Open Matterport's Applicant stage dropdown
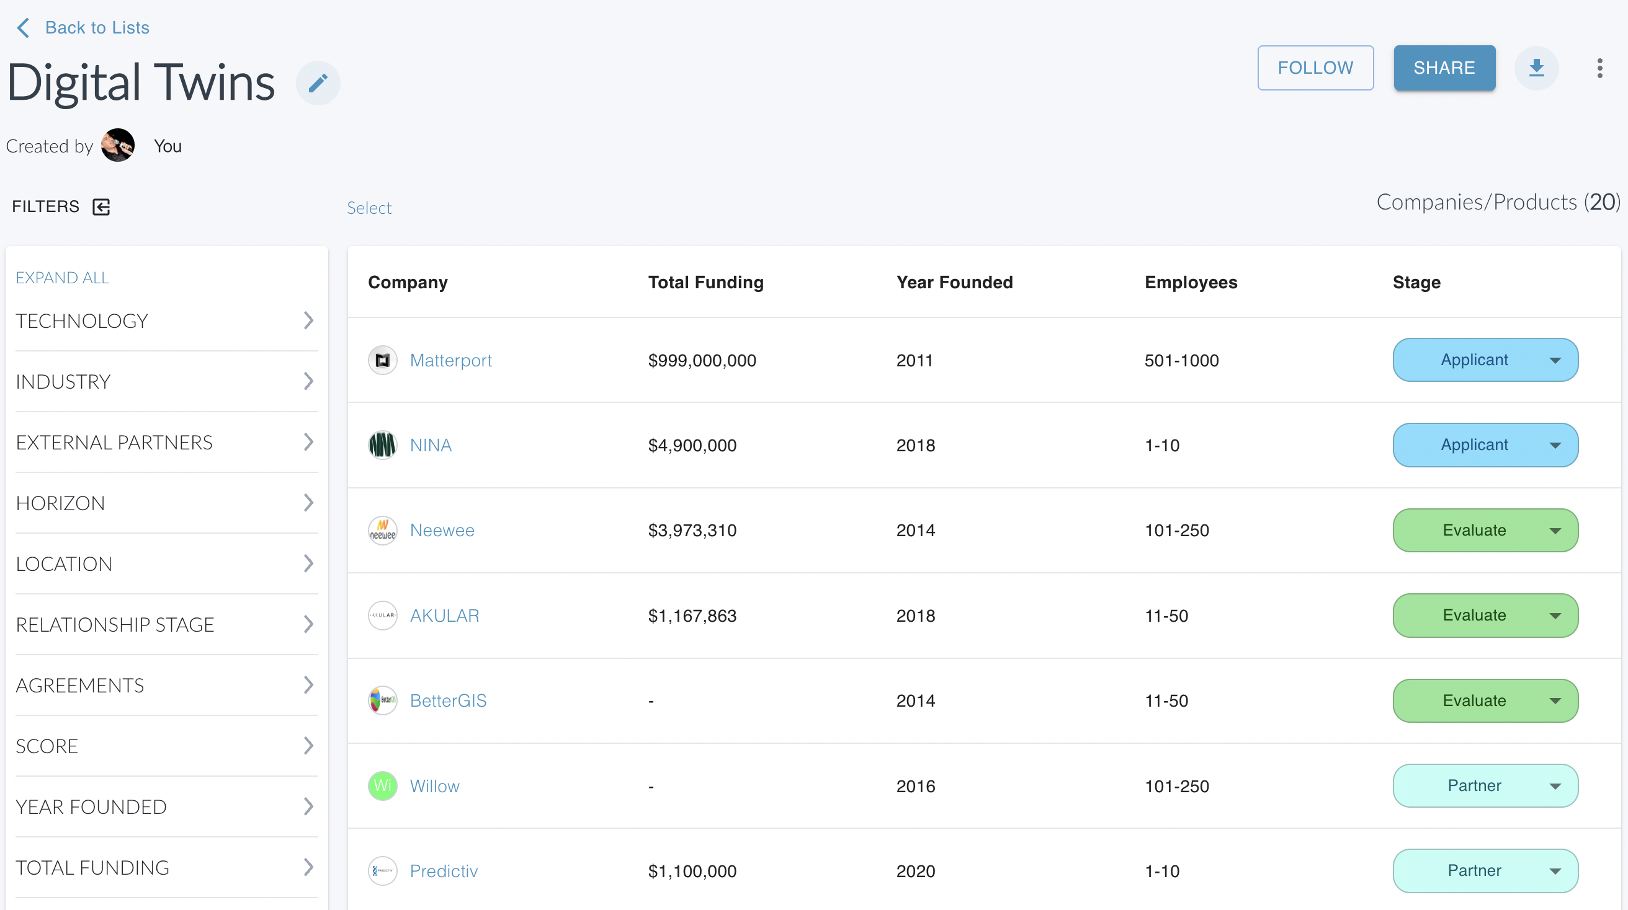1628x910 pixels. [x=1555, y=360]
